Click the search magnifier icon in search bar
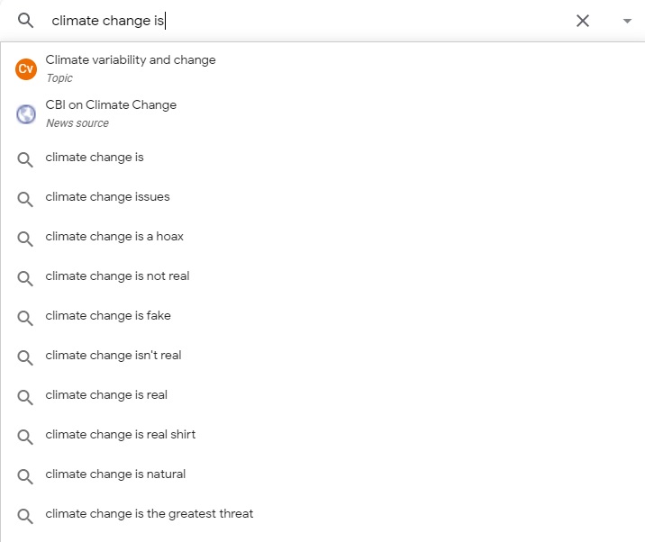 click(25, 20)
